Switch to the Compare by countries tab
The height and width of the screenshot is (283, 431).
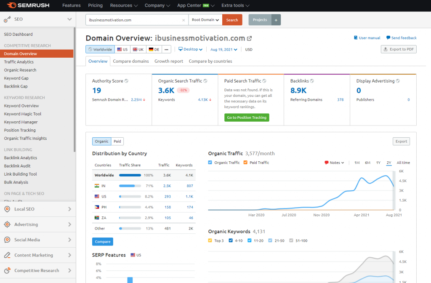point(210,61)
